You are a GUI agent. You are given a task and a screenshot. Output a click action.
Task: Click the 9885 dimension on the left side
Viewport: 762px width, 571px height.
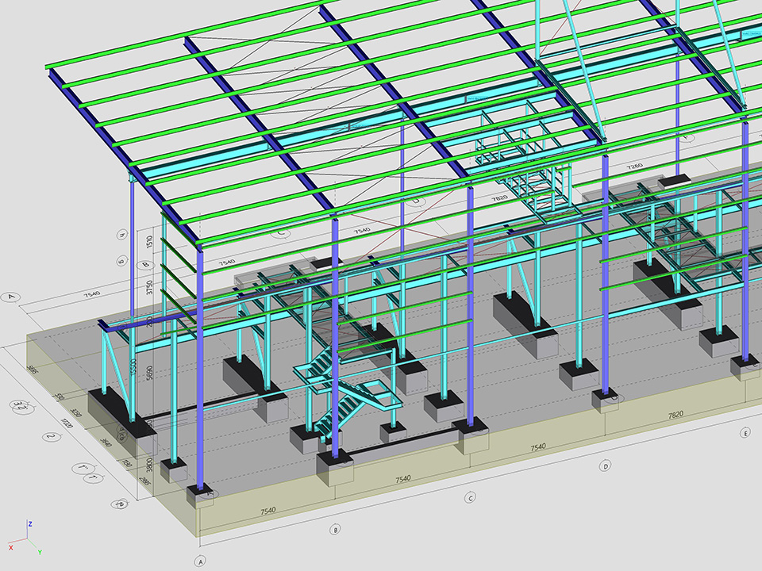pos(33,369)
